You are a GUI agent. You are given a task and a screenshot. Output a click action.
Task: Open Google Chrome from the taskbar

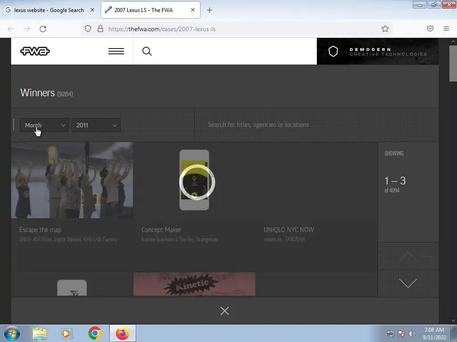(x=95, y=334)
